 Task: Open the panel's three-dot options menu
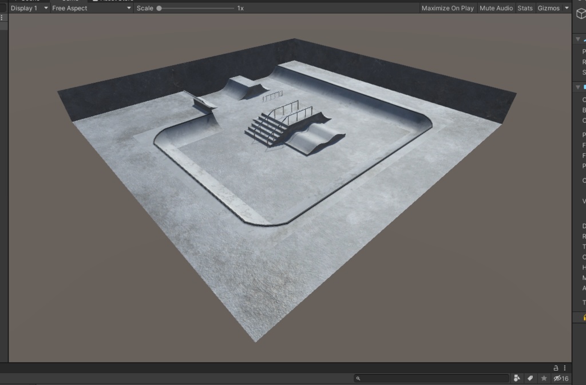565,368
